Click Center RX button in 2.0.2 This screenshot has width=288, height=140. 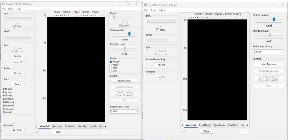coord(18,62)
